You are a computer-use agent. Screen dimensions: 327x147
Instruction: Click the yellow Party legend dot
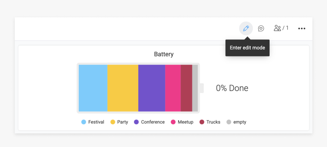tap(113, 122)
